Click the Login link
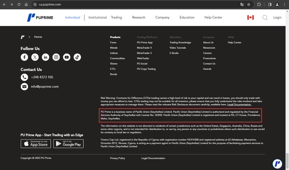Screen dimensions: 289x170 [277, 17]
